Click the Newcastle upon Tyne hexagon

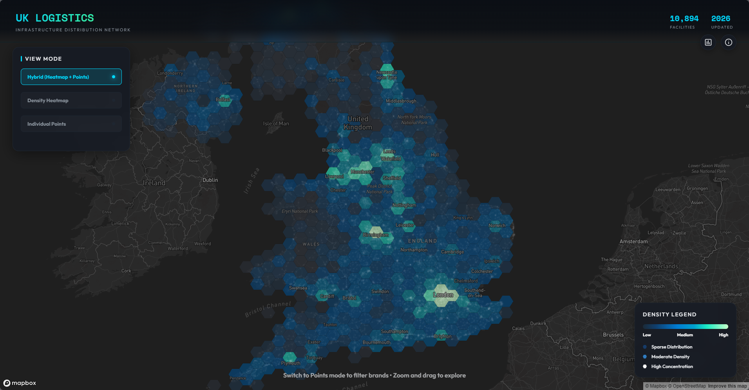click(387, 76)
